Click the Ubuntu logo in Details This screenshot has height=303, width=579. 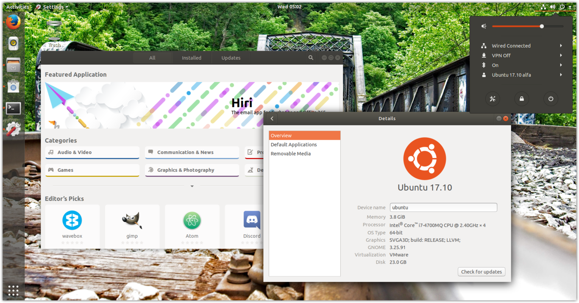click(424, 158)
